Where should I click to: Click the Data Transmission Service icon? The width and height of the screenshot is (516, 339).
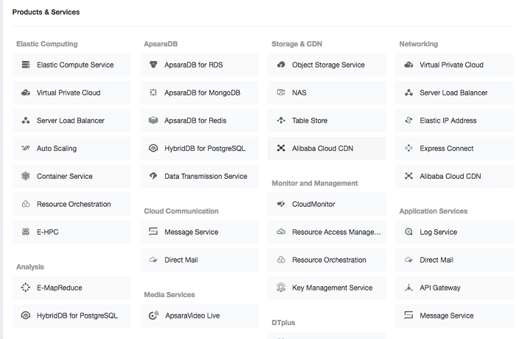coord(153,176)
